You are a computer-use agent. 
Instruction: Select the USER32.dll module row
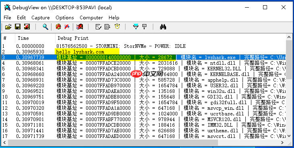(x=144, y=86)
